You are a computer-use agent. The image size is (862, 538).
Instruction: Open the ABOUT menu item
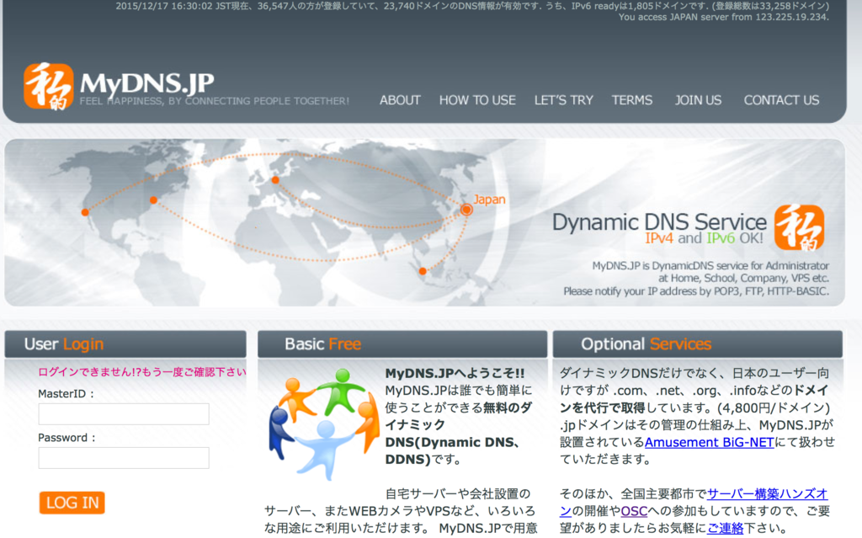click(400, 100)
